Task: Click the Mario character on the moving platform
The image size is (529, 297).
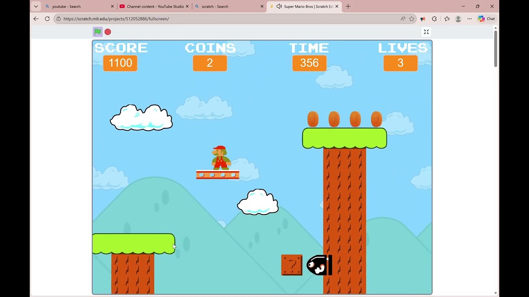Action: pos(220,158)
